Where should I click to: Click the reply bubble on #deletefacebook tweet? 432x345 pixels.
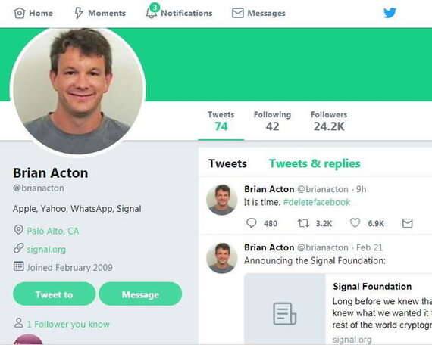[251, 223]
